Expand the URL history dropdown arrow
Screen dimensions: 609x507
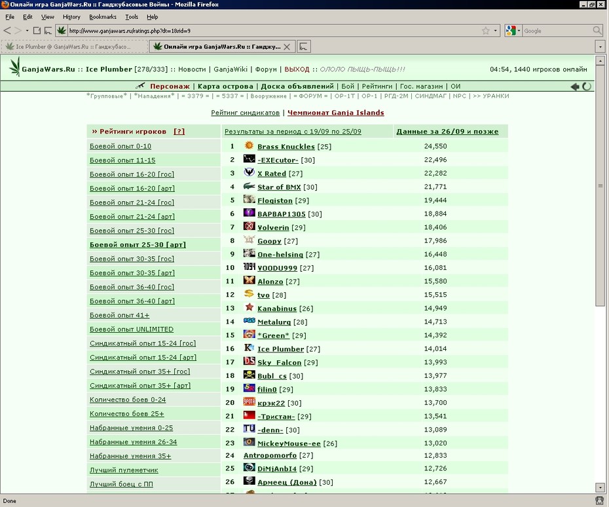coord(495,31)
